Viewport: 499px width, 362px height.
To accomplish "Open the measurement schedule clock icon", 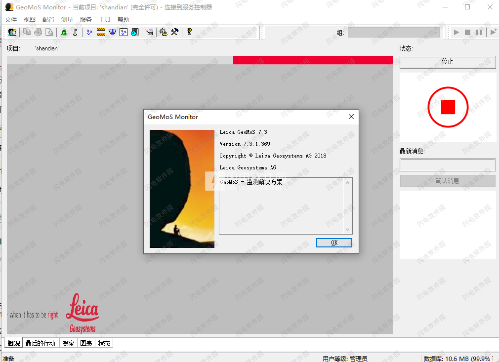I will (x=135, y=32).
